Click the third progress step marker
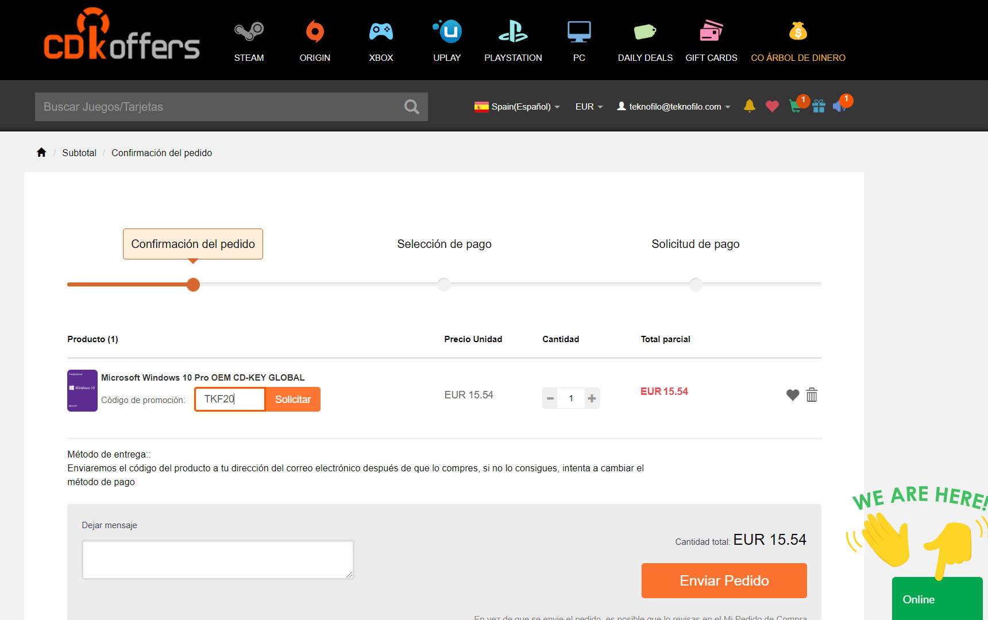This screenshot has width=988, height=620. click(696, 284)
